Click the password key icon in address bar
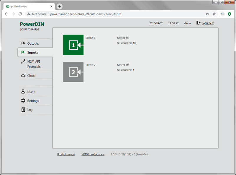Viewport: 236px width, 175px height. click(207, 14)
